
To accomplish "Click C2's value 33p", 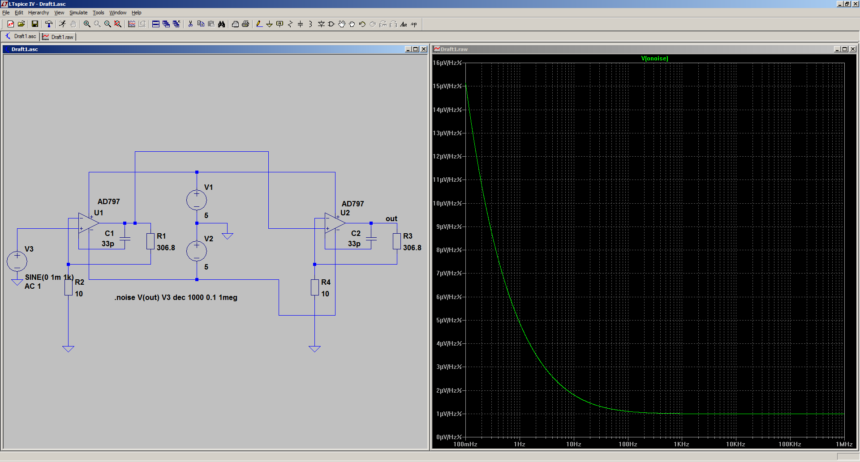I will pyautogui.click(x=354, y=244).
